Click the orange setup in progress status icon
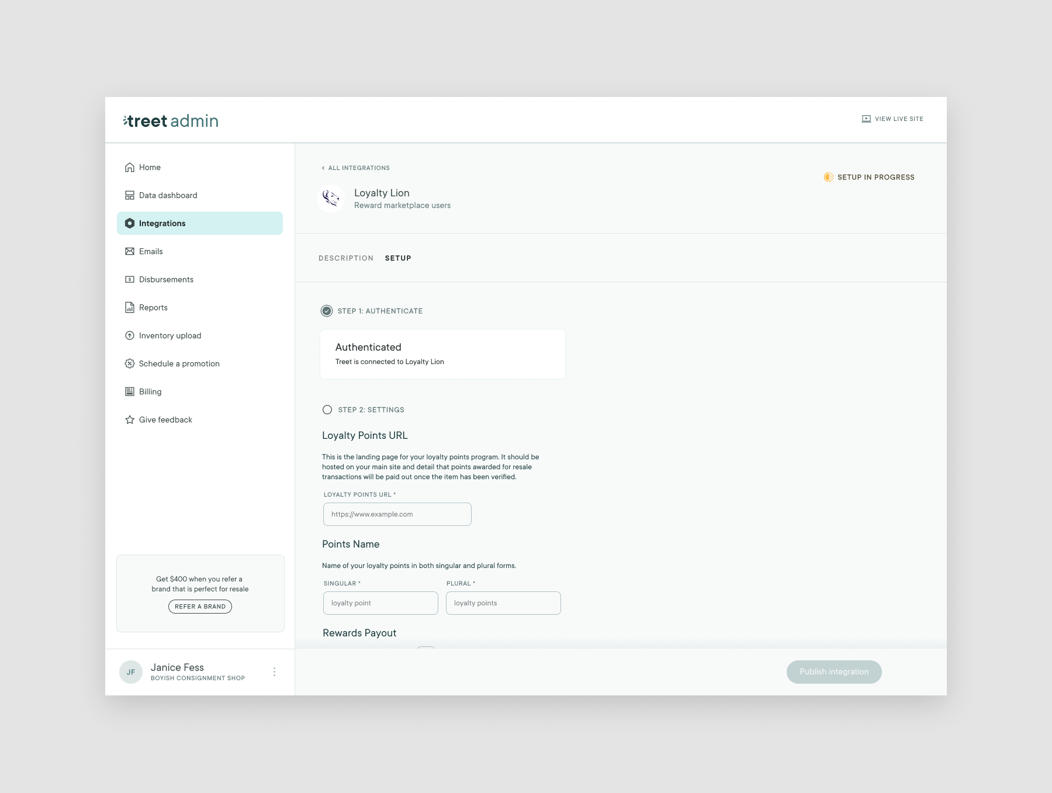The height and width of the screenshot is (793, 1052). [828, 177]
